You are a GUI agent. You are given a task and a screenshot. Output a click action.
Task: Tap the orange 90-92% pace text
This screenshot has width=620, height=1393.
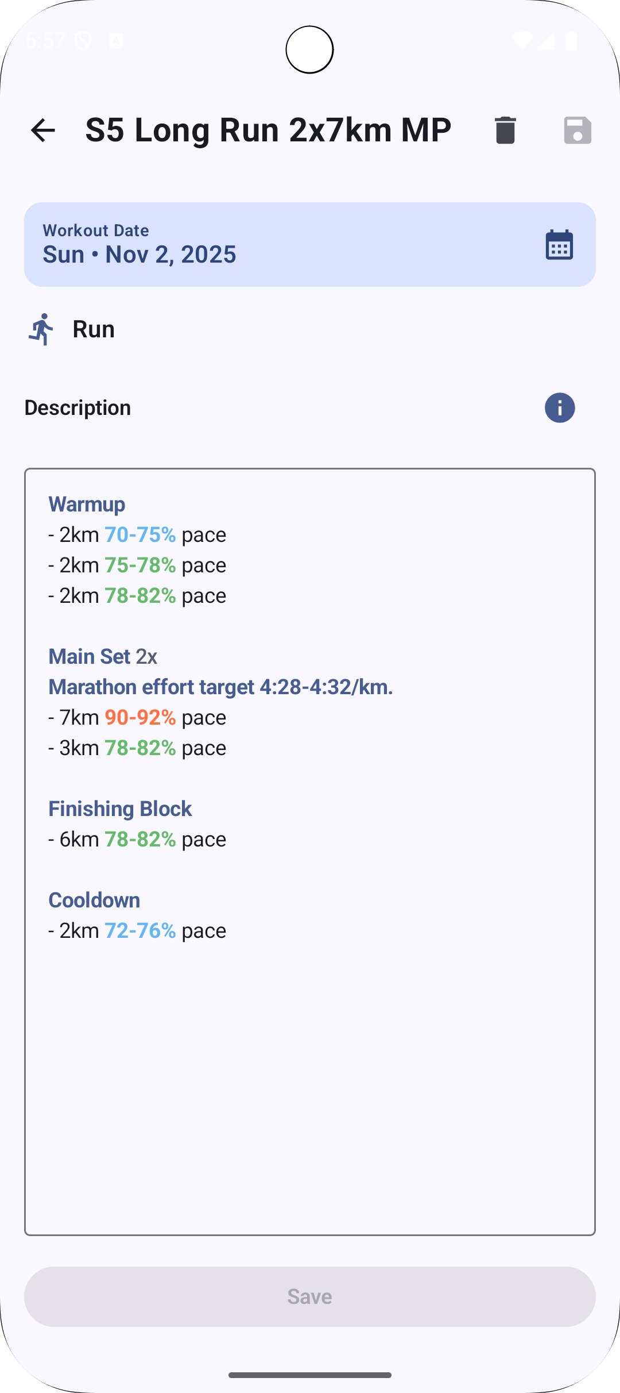pyautogui.click(x=140, y=717)
